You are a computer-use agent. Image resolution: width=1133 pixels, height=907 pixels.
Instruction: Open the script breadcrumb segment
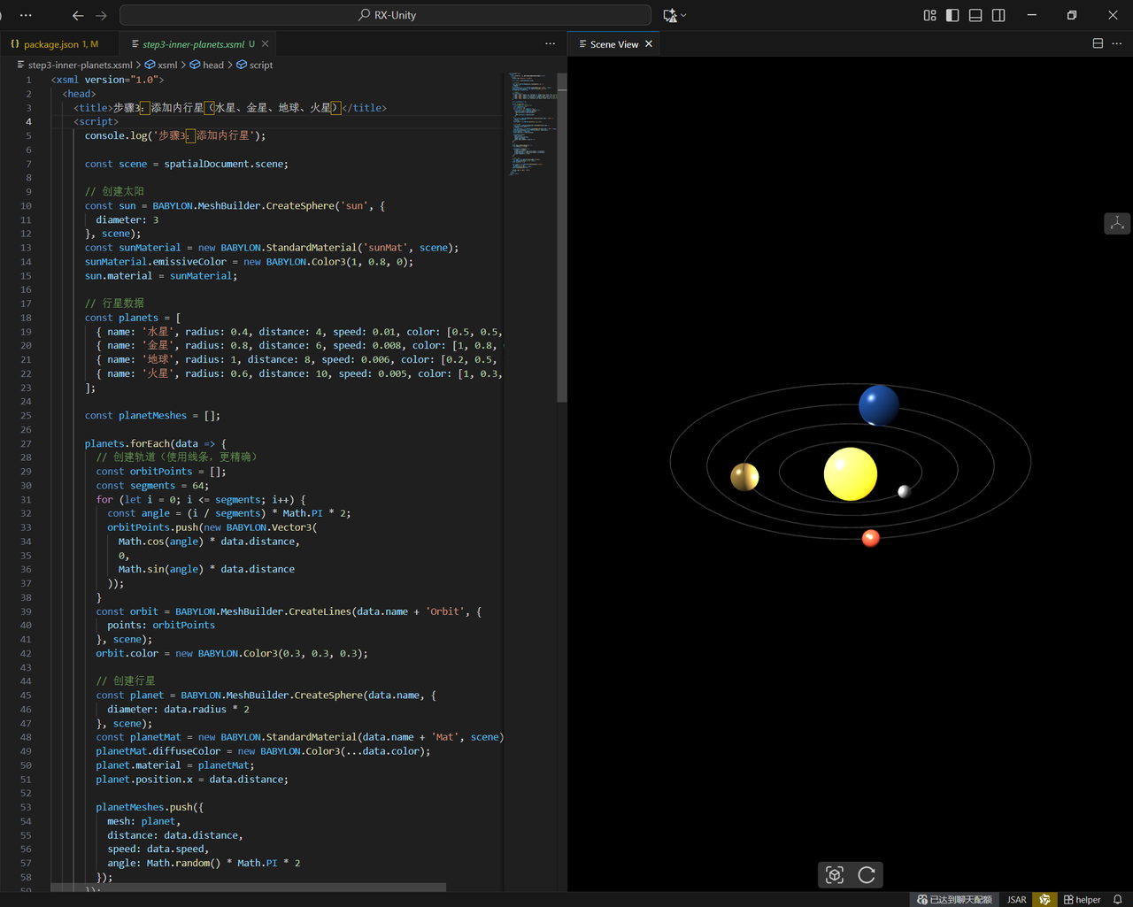point(255,65)
